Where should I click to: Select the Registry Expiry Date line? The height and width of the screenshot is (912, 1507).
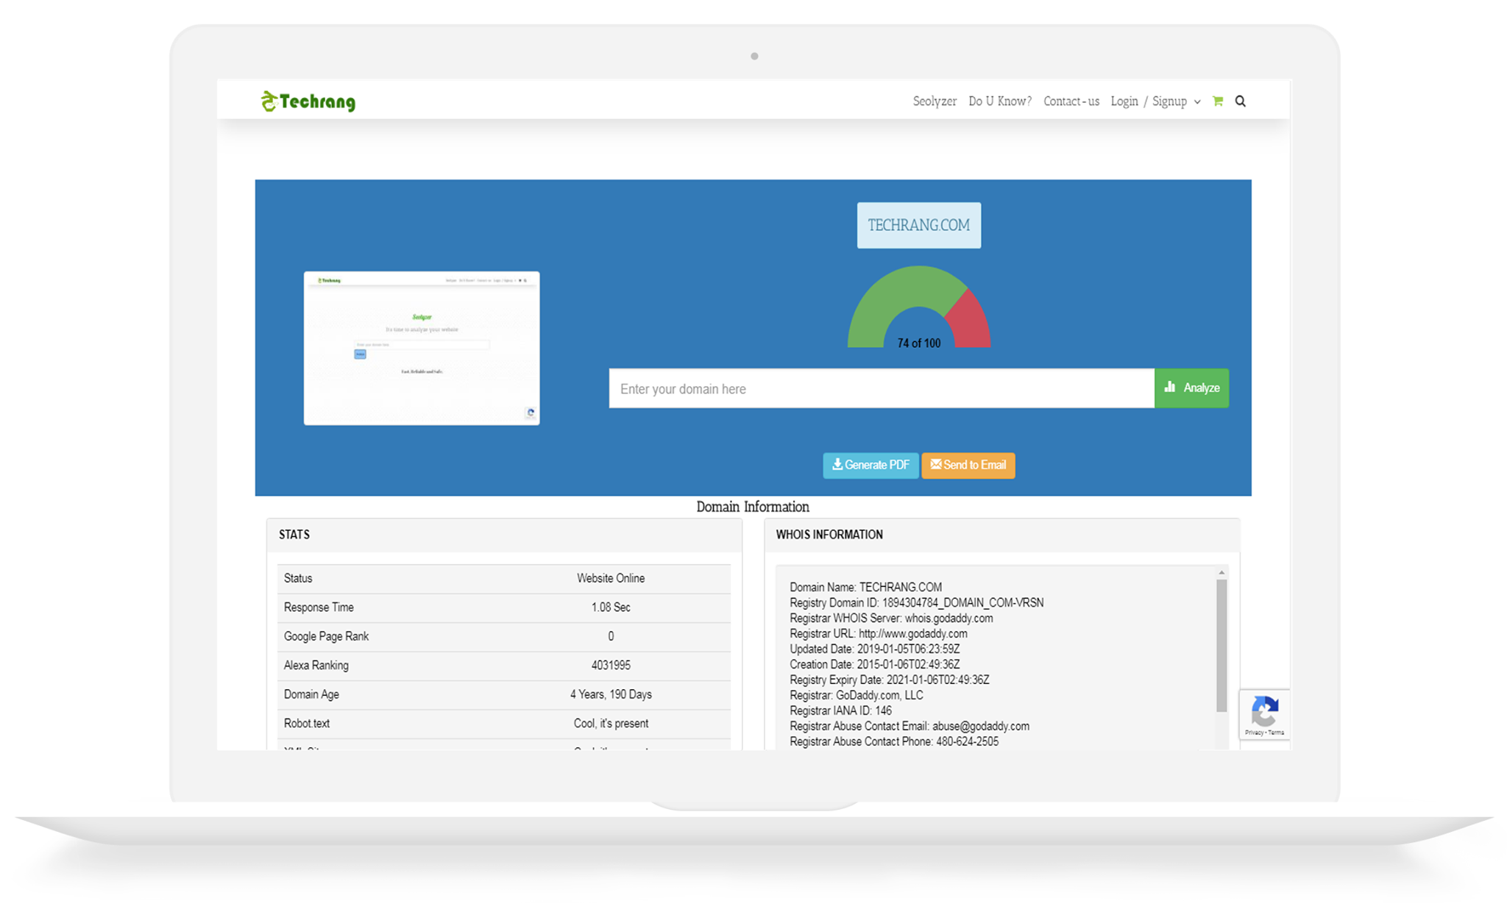pos(890,680)
